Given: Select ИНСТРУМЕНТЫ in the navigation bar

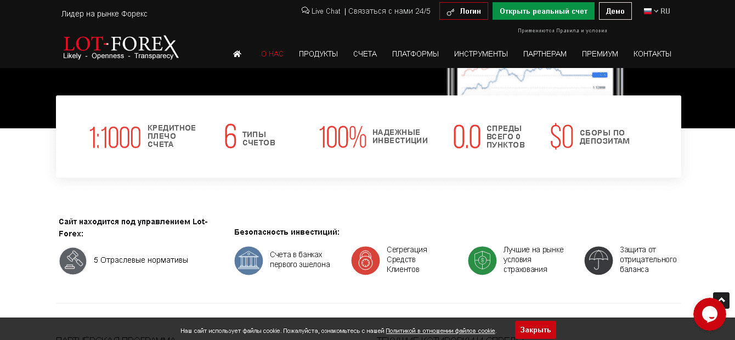Looking at the screenshot, I should coord(480,54).
